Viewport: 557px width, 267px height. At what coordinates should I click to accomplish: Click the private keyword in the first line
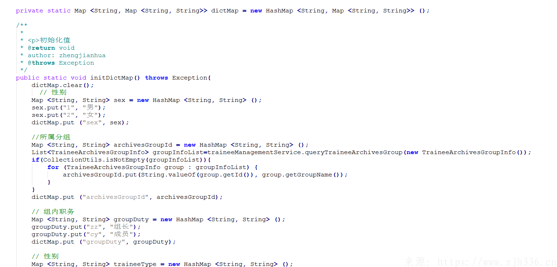(x=29, y=11)
